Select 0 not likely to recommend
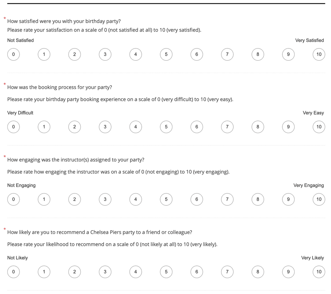 coord(14,272)
